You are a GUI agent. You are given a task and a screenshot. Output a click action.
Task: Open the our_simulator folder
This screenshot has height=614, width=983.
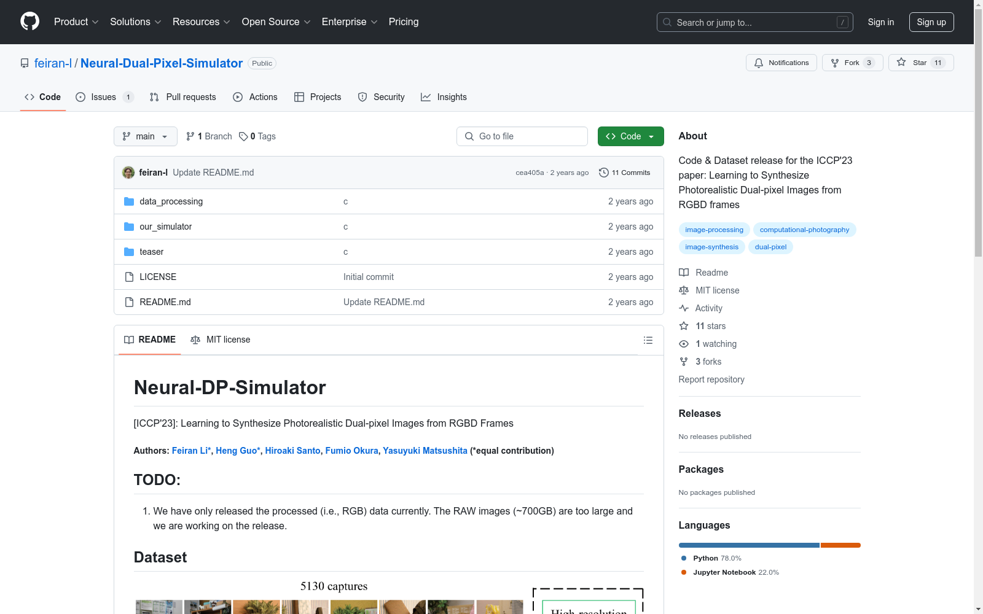coord(165,227)
